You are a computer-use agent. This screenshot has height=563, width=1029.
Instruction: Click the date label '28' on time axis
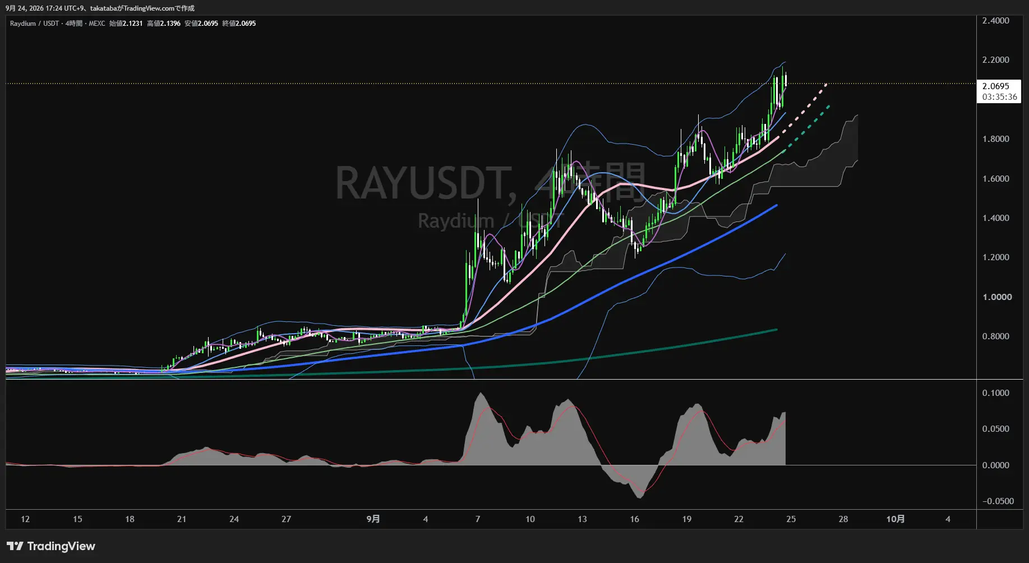[843, 519]
